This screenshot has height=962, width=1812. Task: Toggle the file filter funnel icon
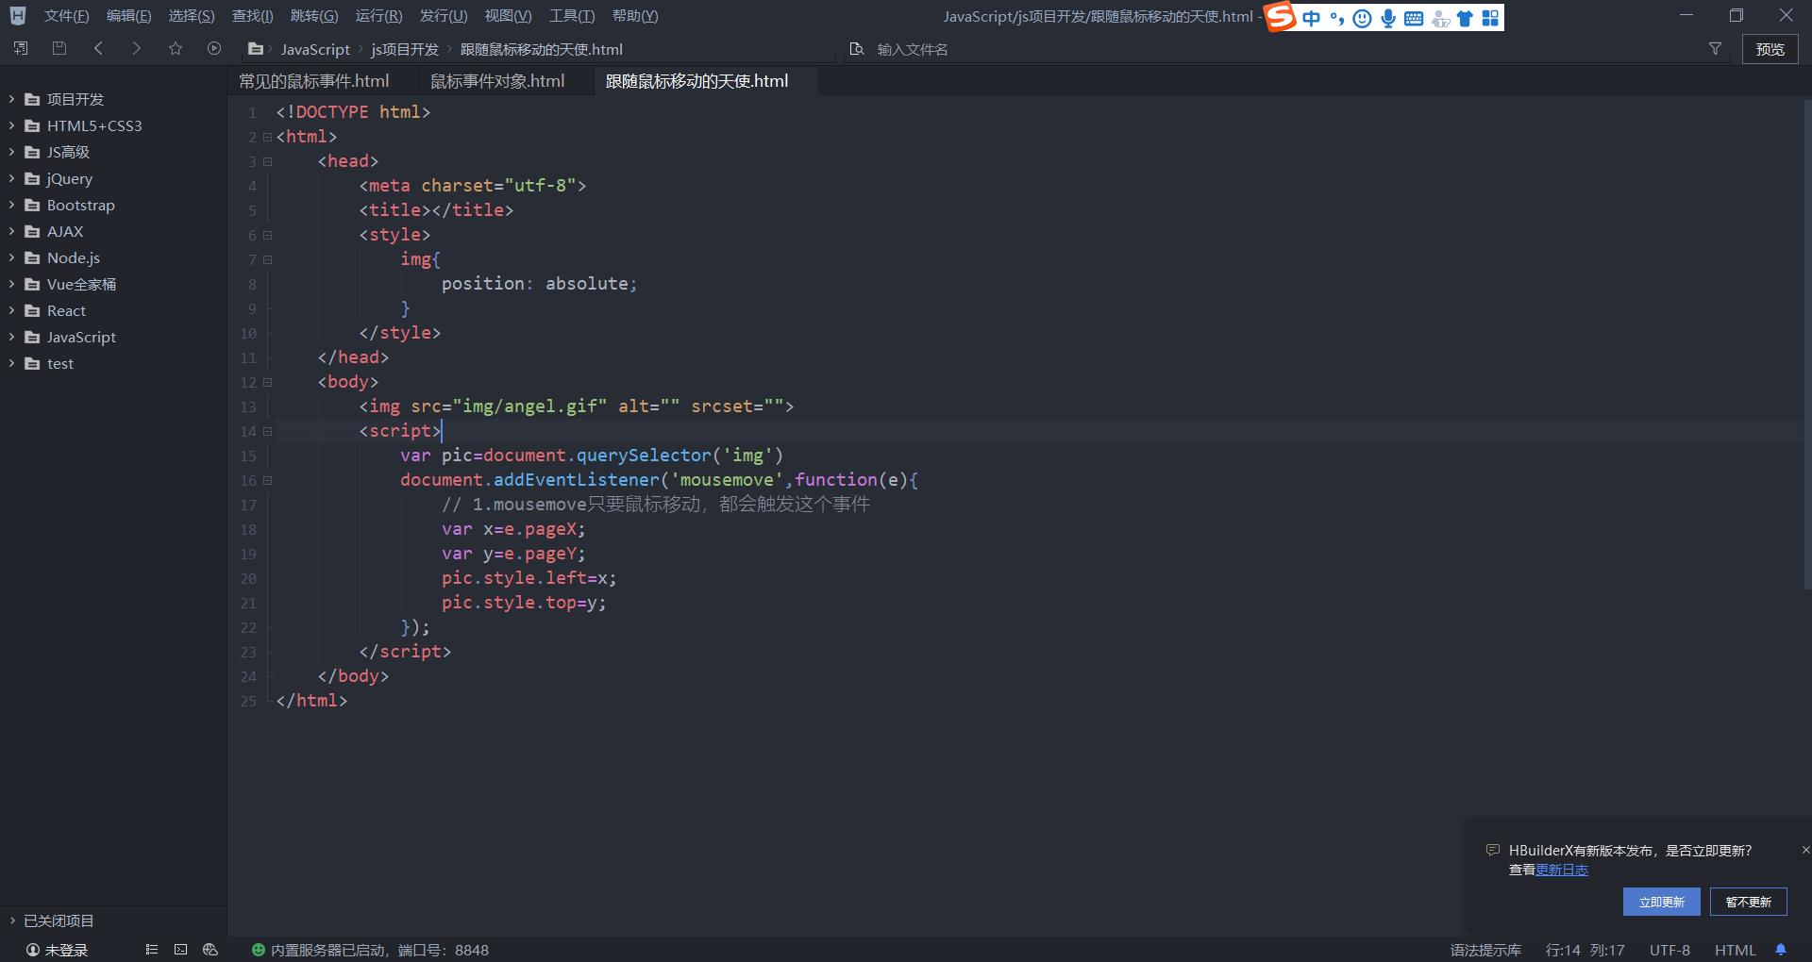pos(1715,49)
